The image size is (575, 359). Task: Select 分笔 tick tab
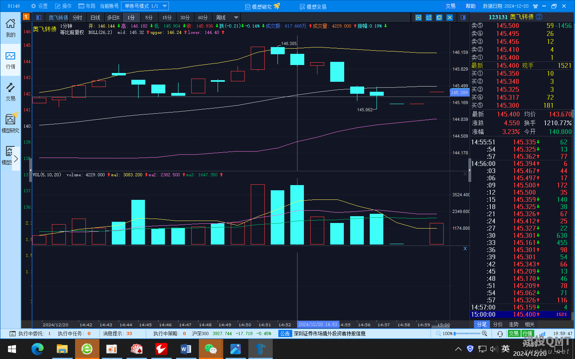(482, 324)
